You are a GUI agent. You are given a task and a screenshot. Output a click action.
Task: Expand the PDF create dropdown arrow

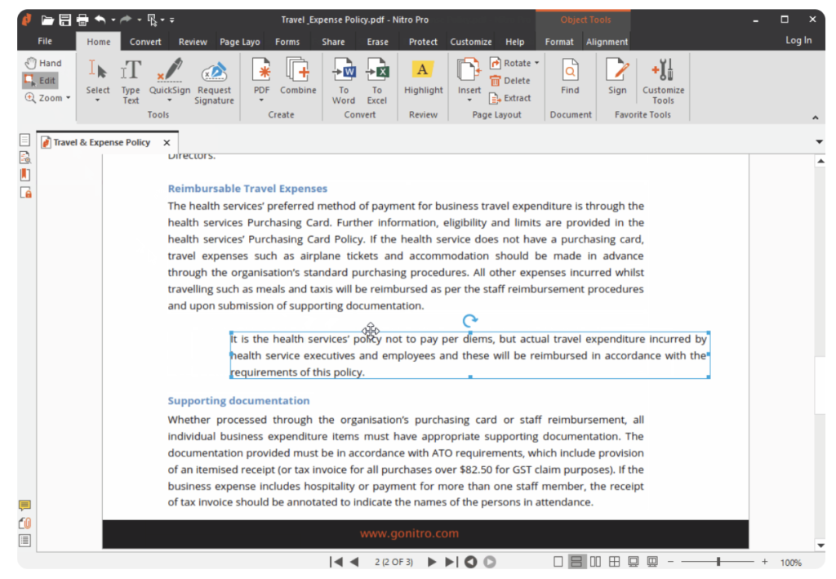point(261,100)
